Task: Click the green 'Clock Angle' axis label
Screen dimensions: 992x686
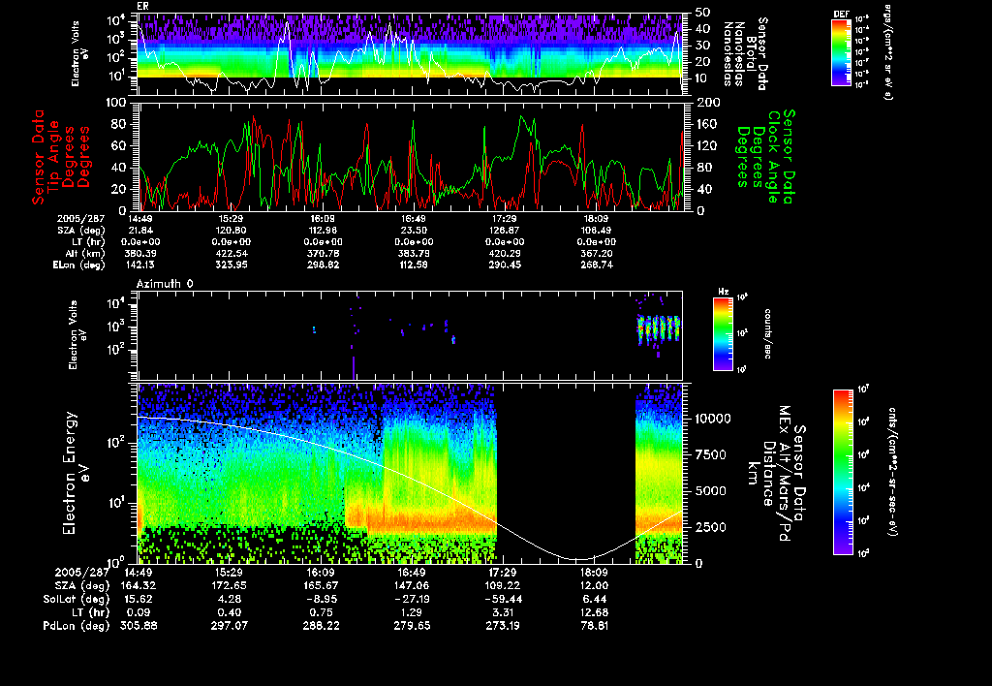Action: coord(774,157)
